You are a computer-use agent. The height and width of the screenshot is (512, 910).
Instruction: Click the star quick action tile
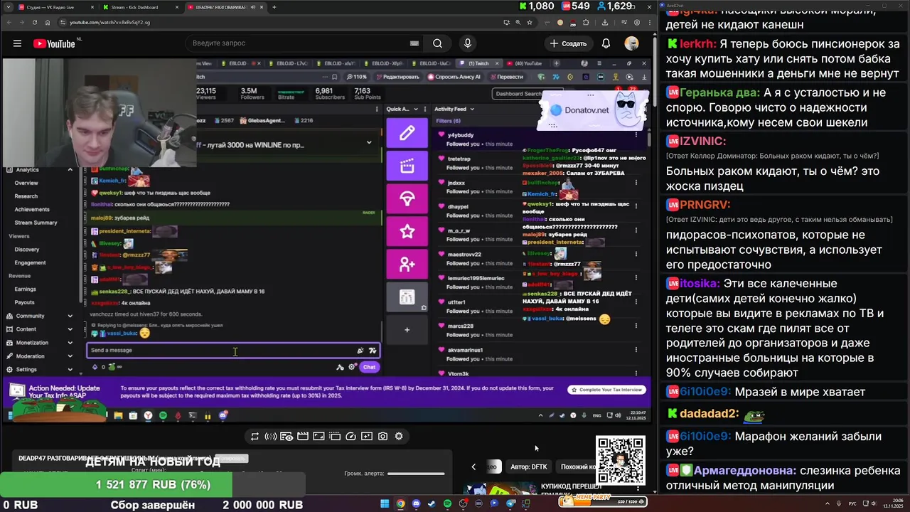click(x=407, y=232)
